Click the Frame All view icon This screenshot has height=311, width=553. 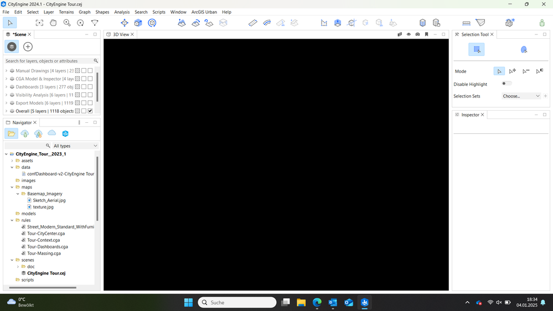pos(39,23)
